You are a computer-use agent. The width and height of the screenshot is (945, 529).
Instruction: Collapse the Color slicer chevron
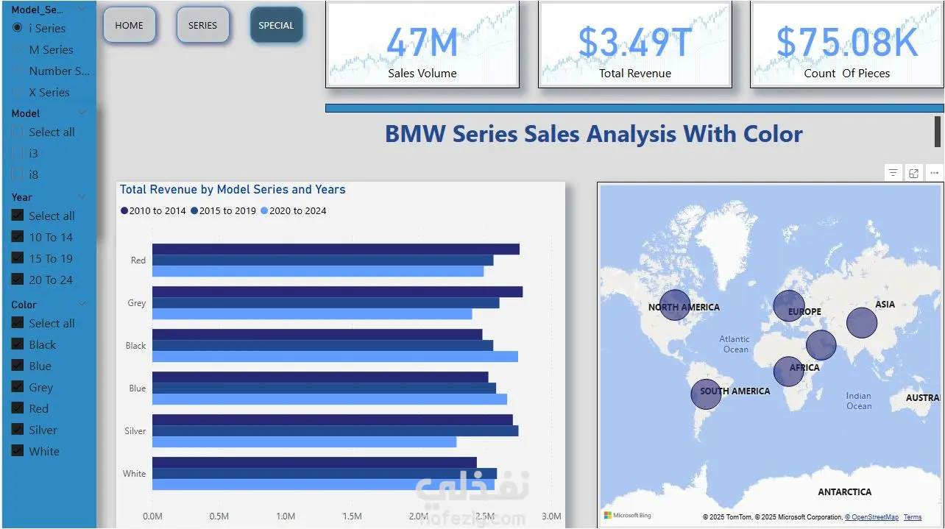coord(82,304)
